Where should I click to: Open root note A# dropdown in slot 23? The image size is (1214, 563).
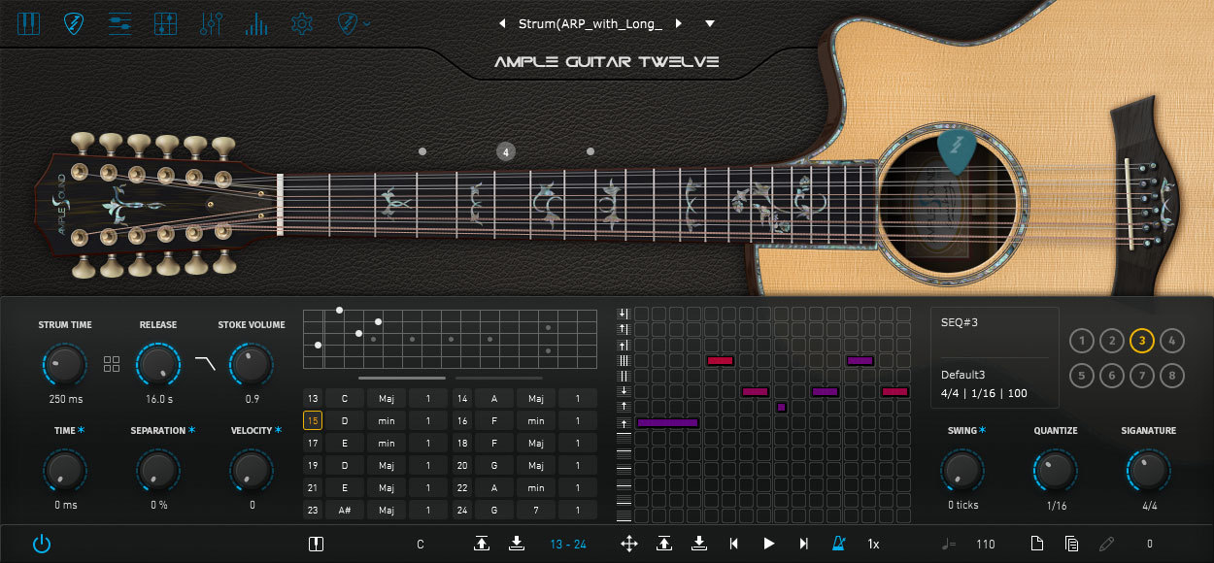coord(345,510)
